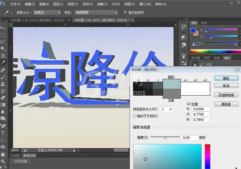
Task: Select the Rectangular Marquee tool
Action: (x=3, y=35)
